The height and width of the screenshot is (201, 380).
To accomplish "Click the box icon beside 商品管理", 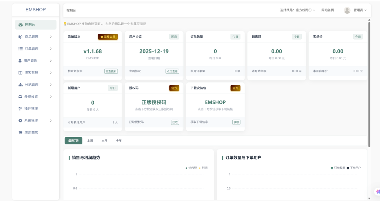I will (20, 37).
